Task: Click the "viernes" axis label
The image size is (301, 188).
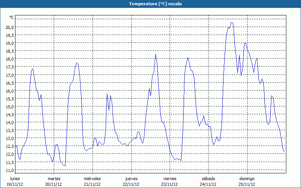Action: (x=170, y=178)
